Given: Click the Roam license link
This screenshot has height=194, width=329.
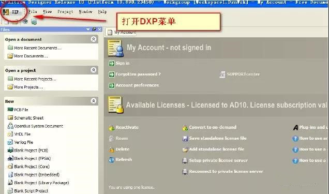Looking at the screenshot, I should pos(122,138).
